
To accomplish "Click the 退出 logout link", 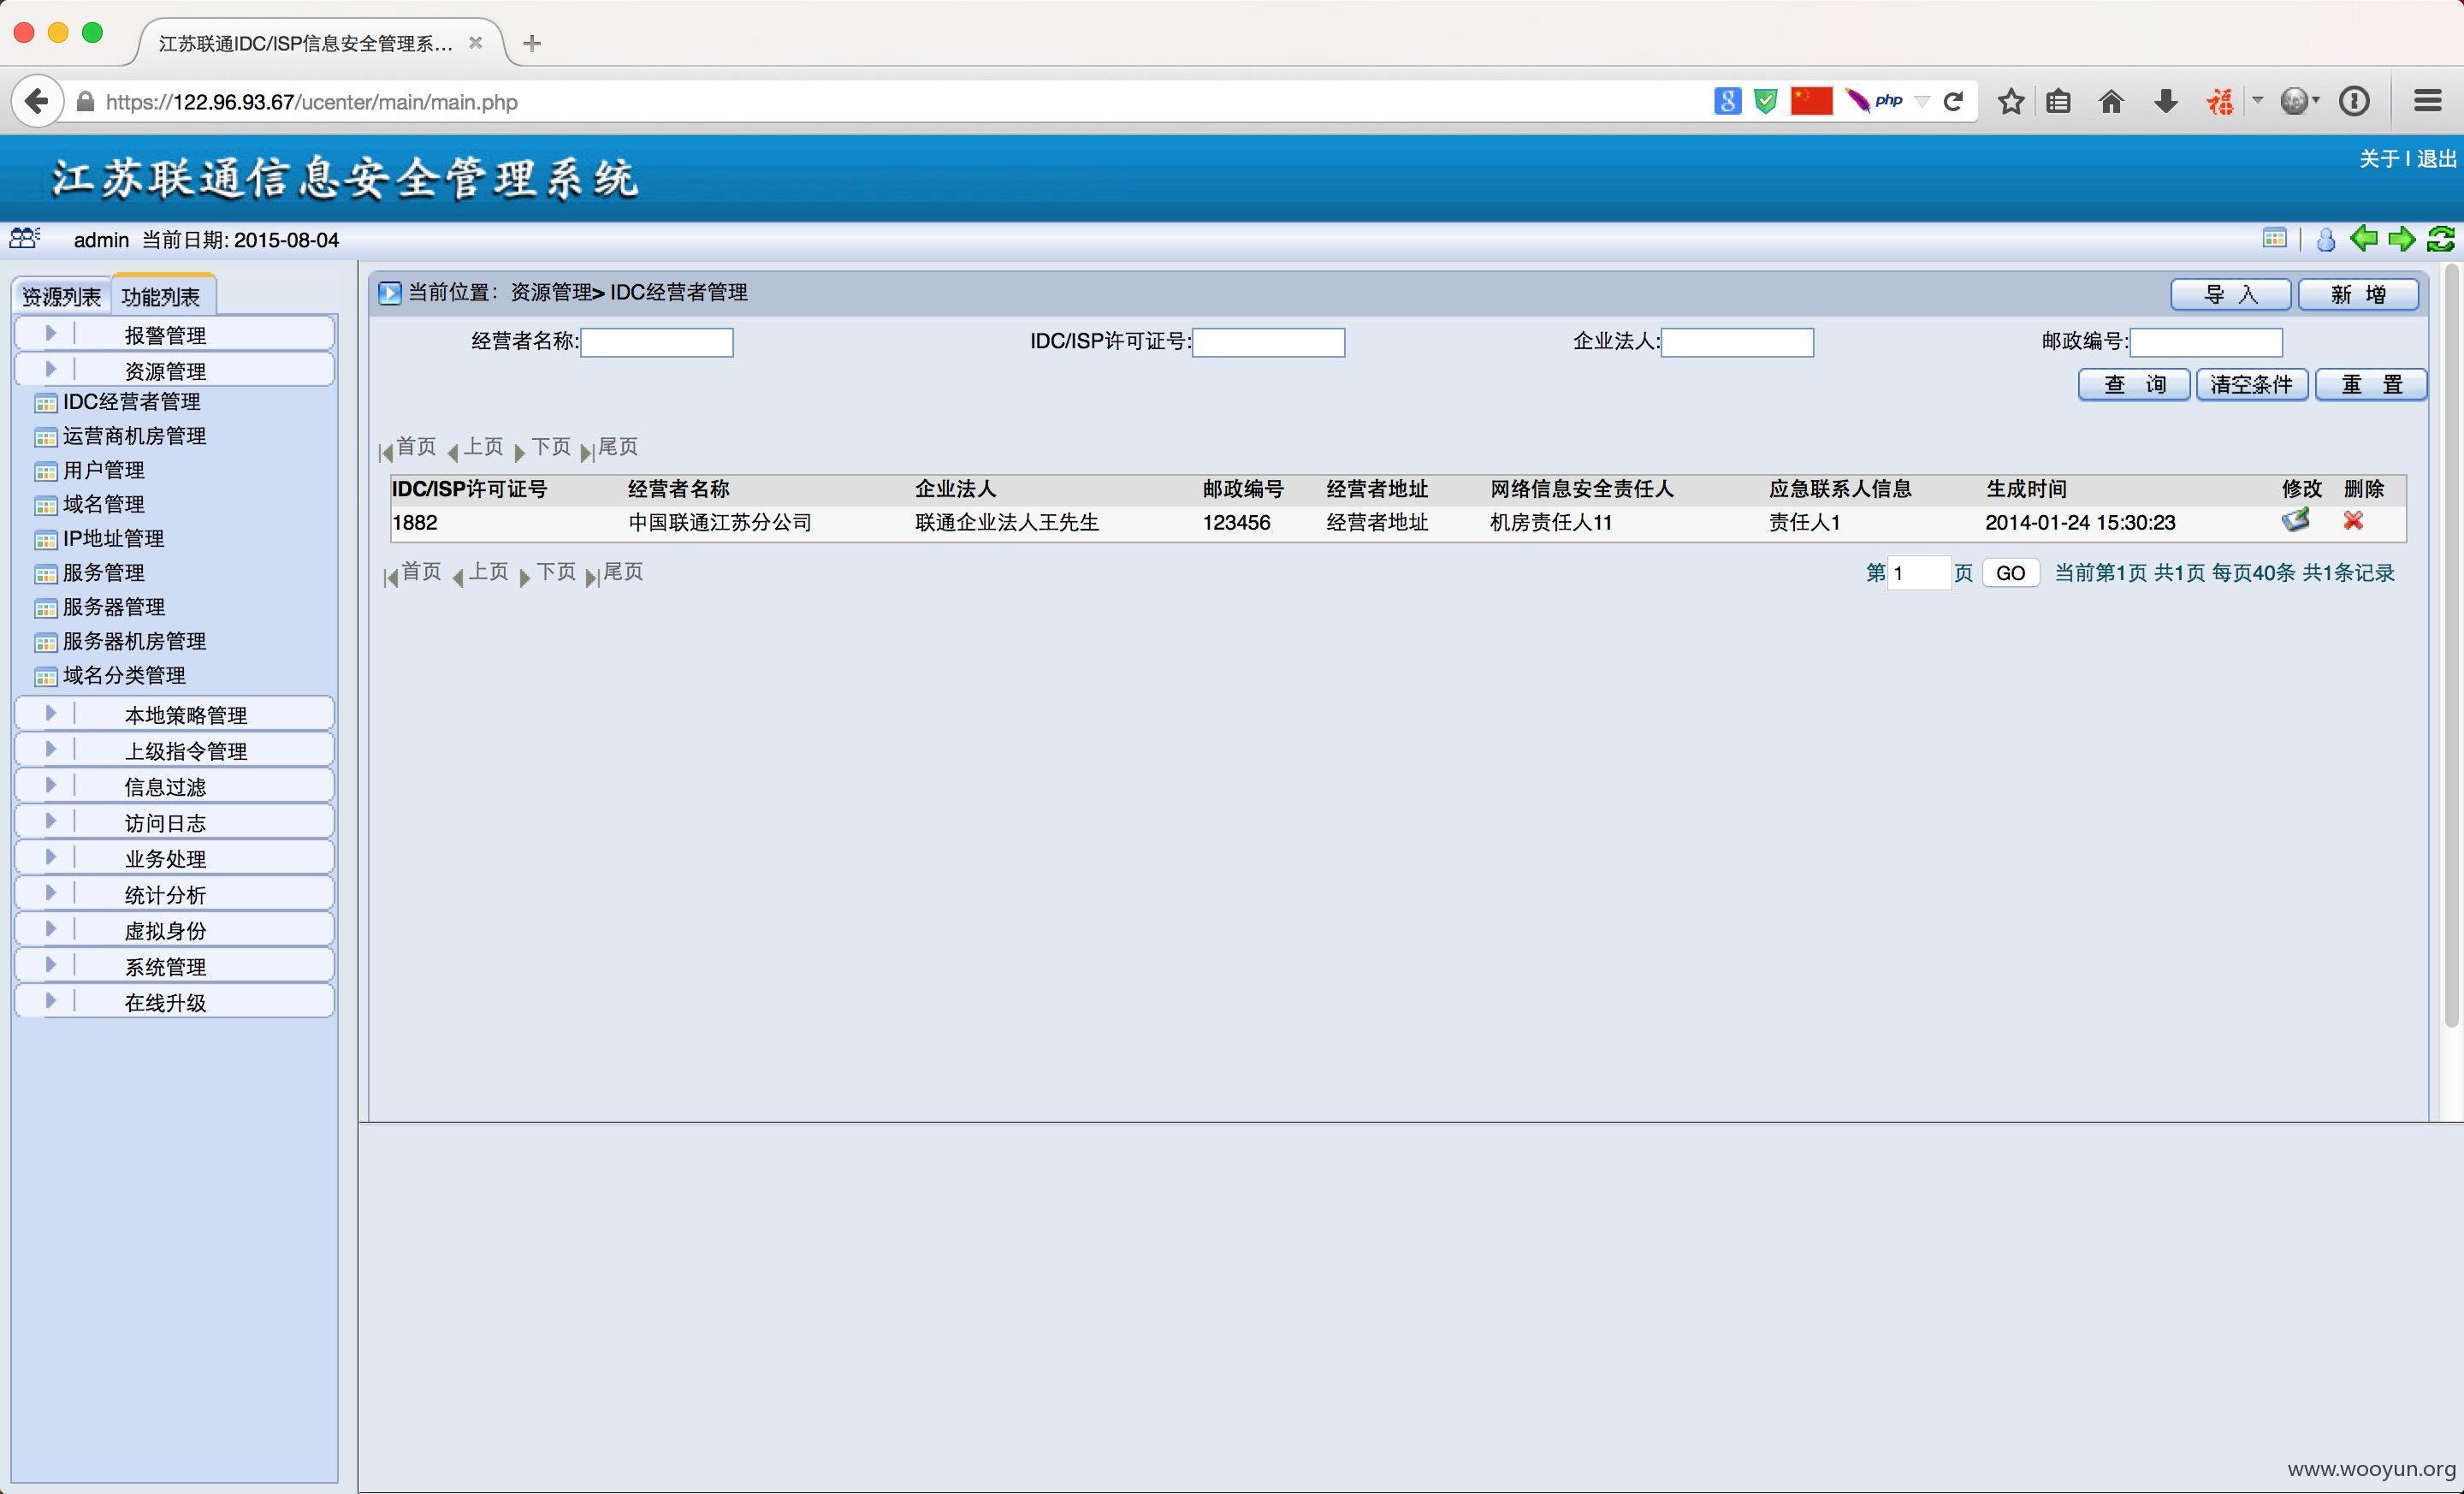I will 2436,158.
